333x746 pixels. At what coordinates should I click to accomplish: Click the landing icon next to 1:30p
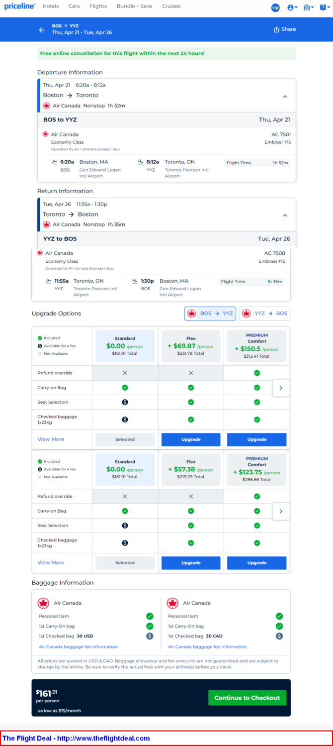135,281
